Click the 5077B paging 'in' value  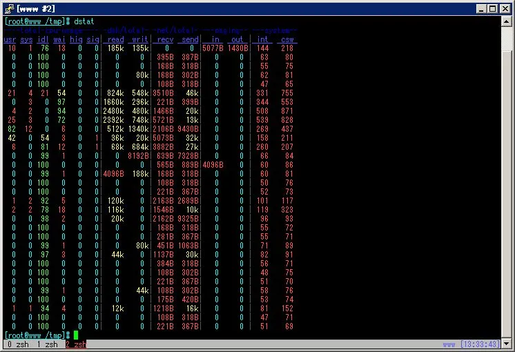(x=213, y=48)
